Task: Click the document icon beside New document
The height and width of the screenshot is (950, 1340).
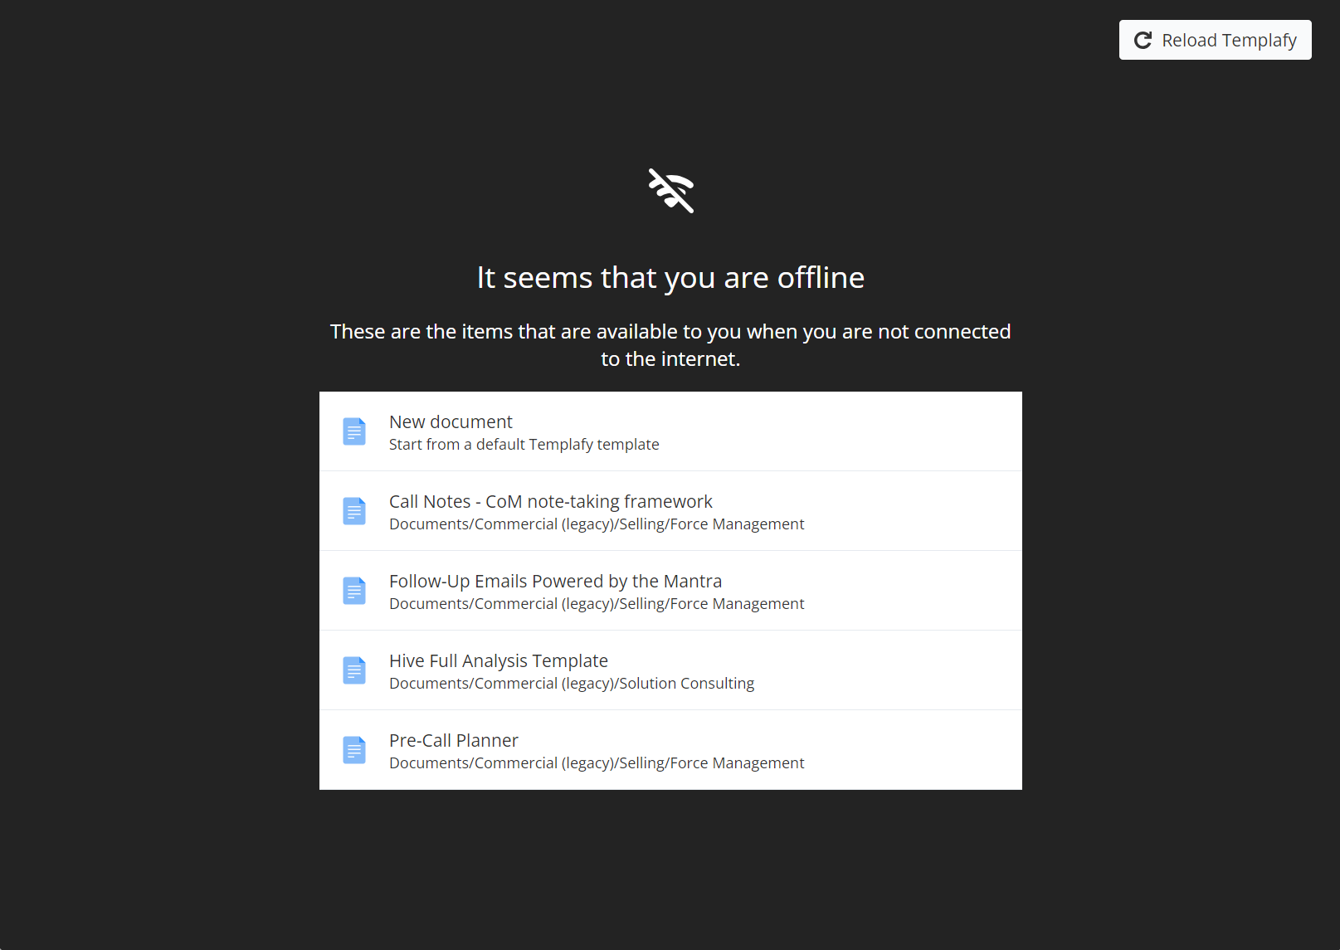Action: point(354,431)
